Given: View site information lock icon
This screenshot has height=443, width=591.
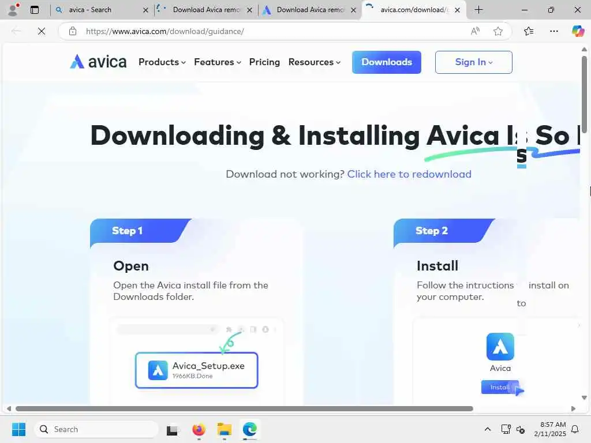Looking at the screenshot, I should coord(73,31).
